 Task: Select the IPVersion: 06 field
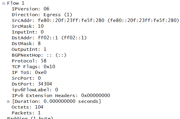31,9
